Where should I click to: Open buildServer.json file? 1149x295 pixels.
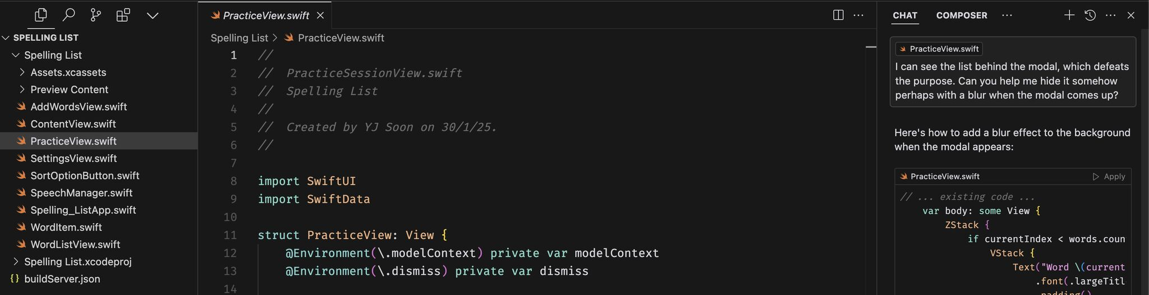[x=62, y=279]
